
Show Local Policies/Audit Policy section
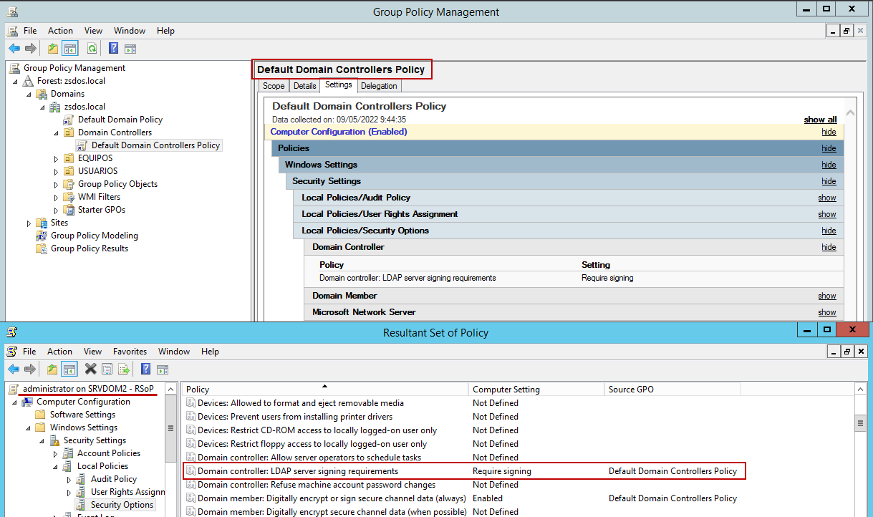827,198
